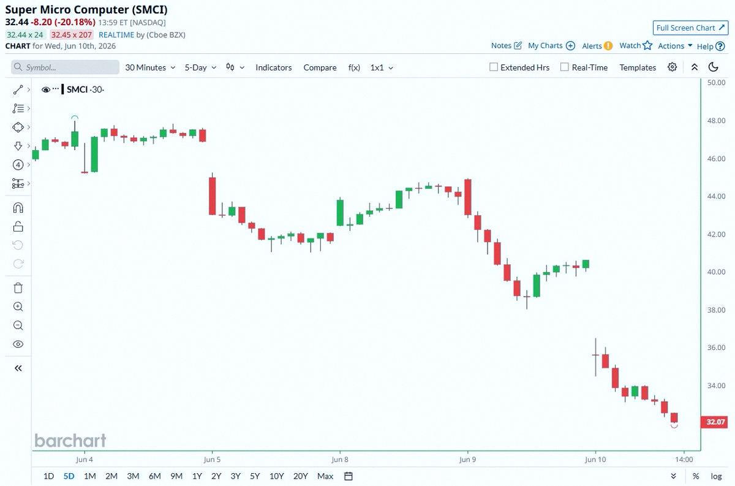Select the 6M time range

pos(154,476)
